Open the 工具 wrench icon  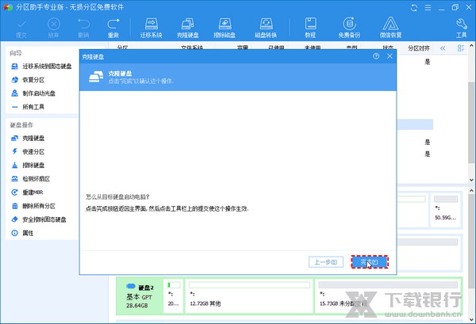(x=462, y=29)
